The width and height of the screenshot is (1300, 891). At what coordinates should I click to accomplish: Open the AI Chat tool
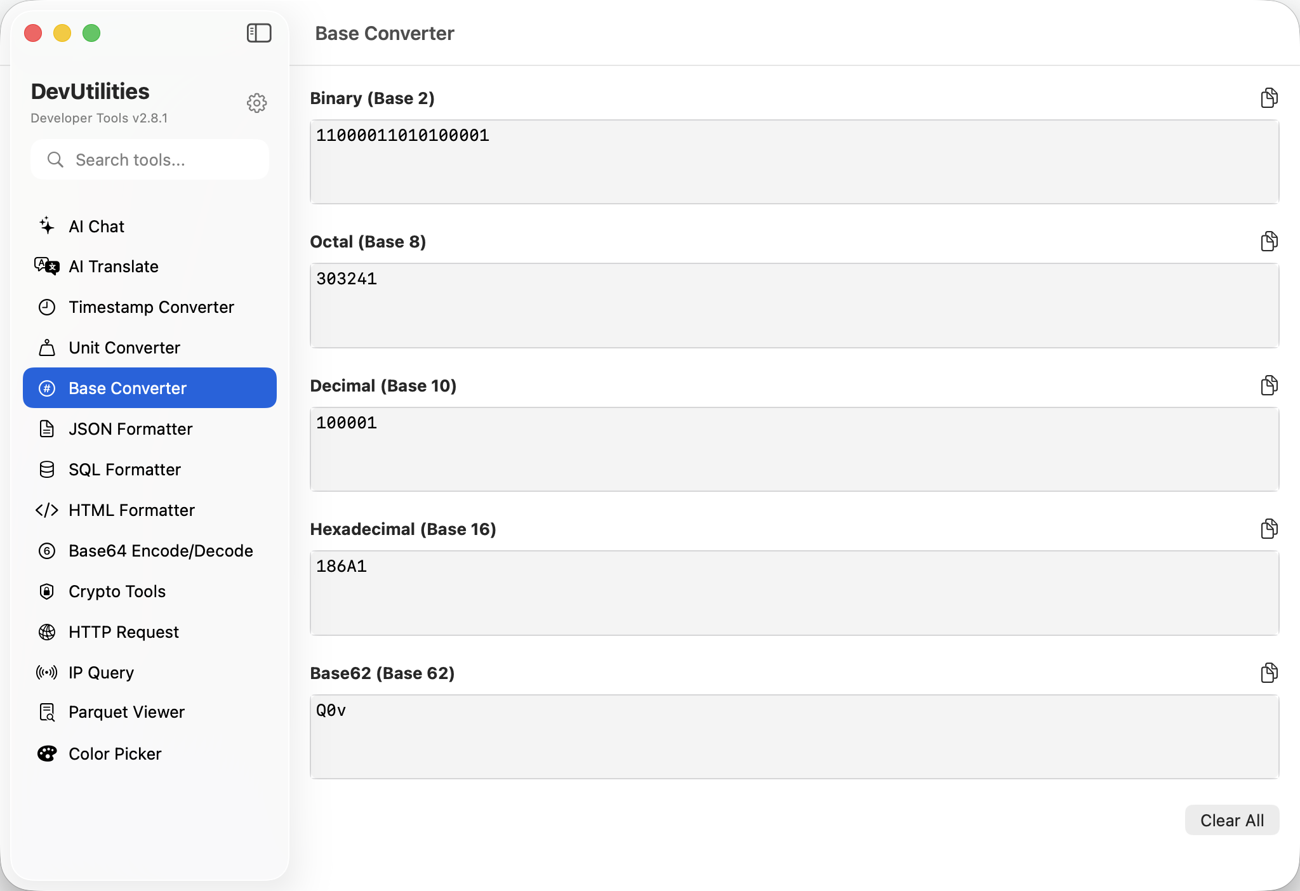pyautogui.click(x=96, y=226)
